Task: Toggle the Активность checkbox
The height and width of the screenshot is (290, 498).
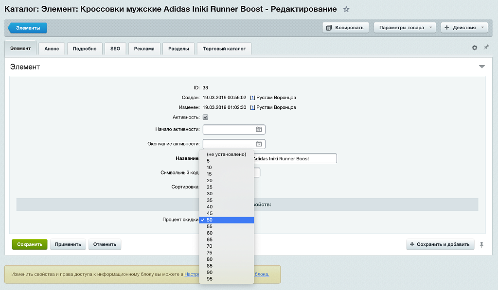Action: tap(206, 117)
